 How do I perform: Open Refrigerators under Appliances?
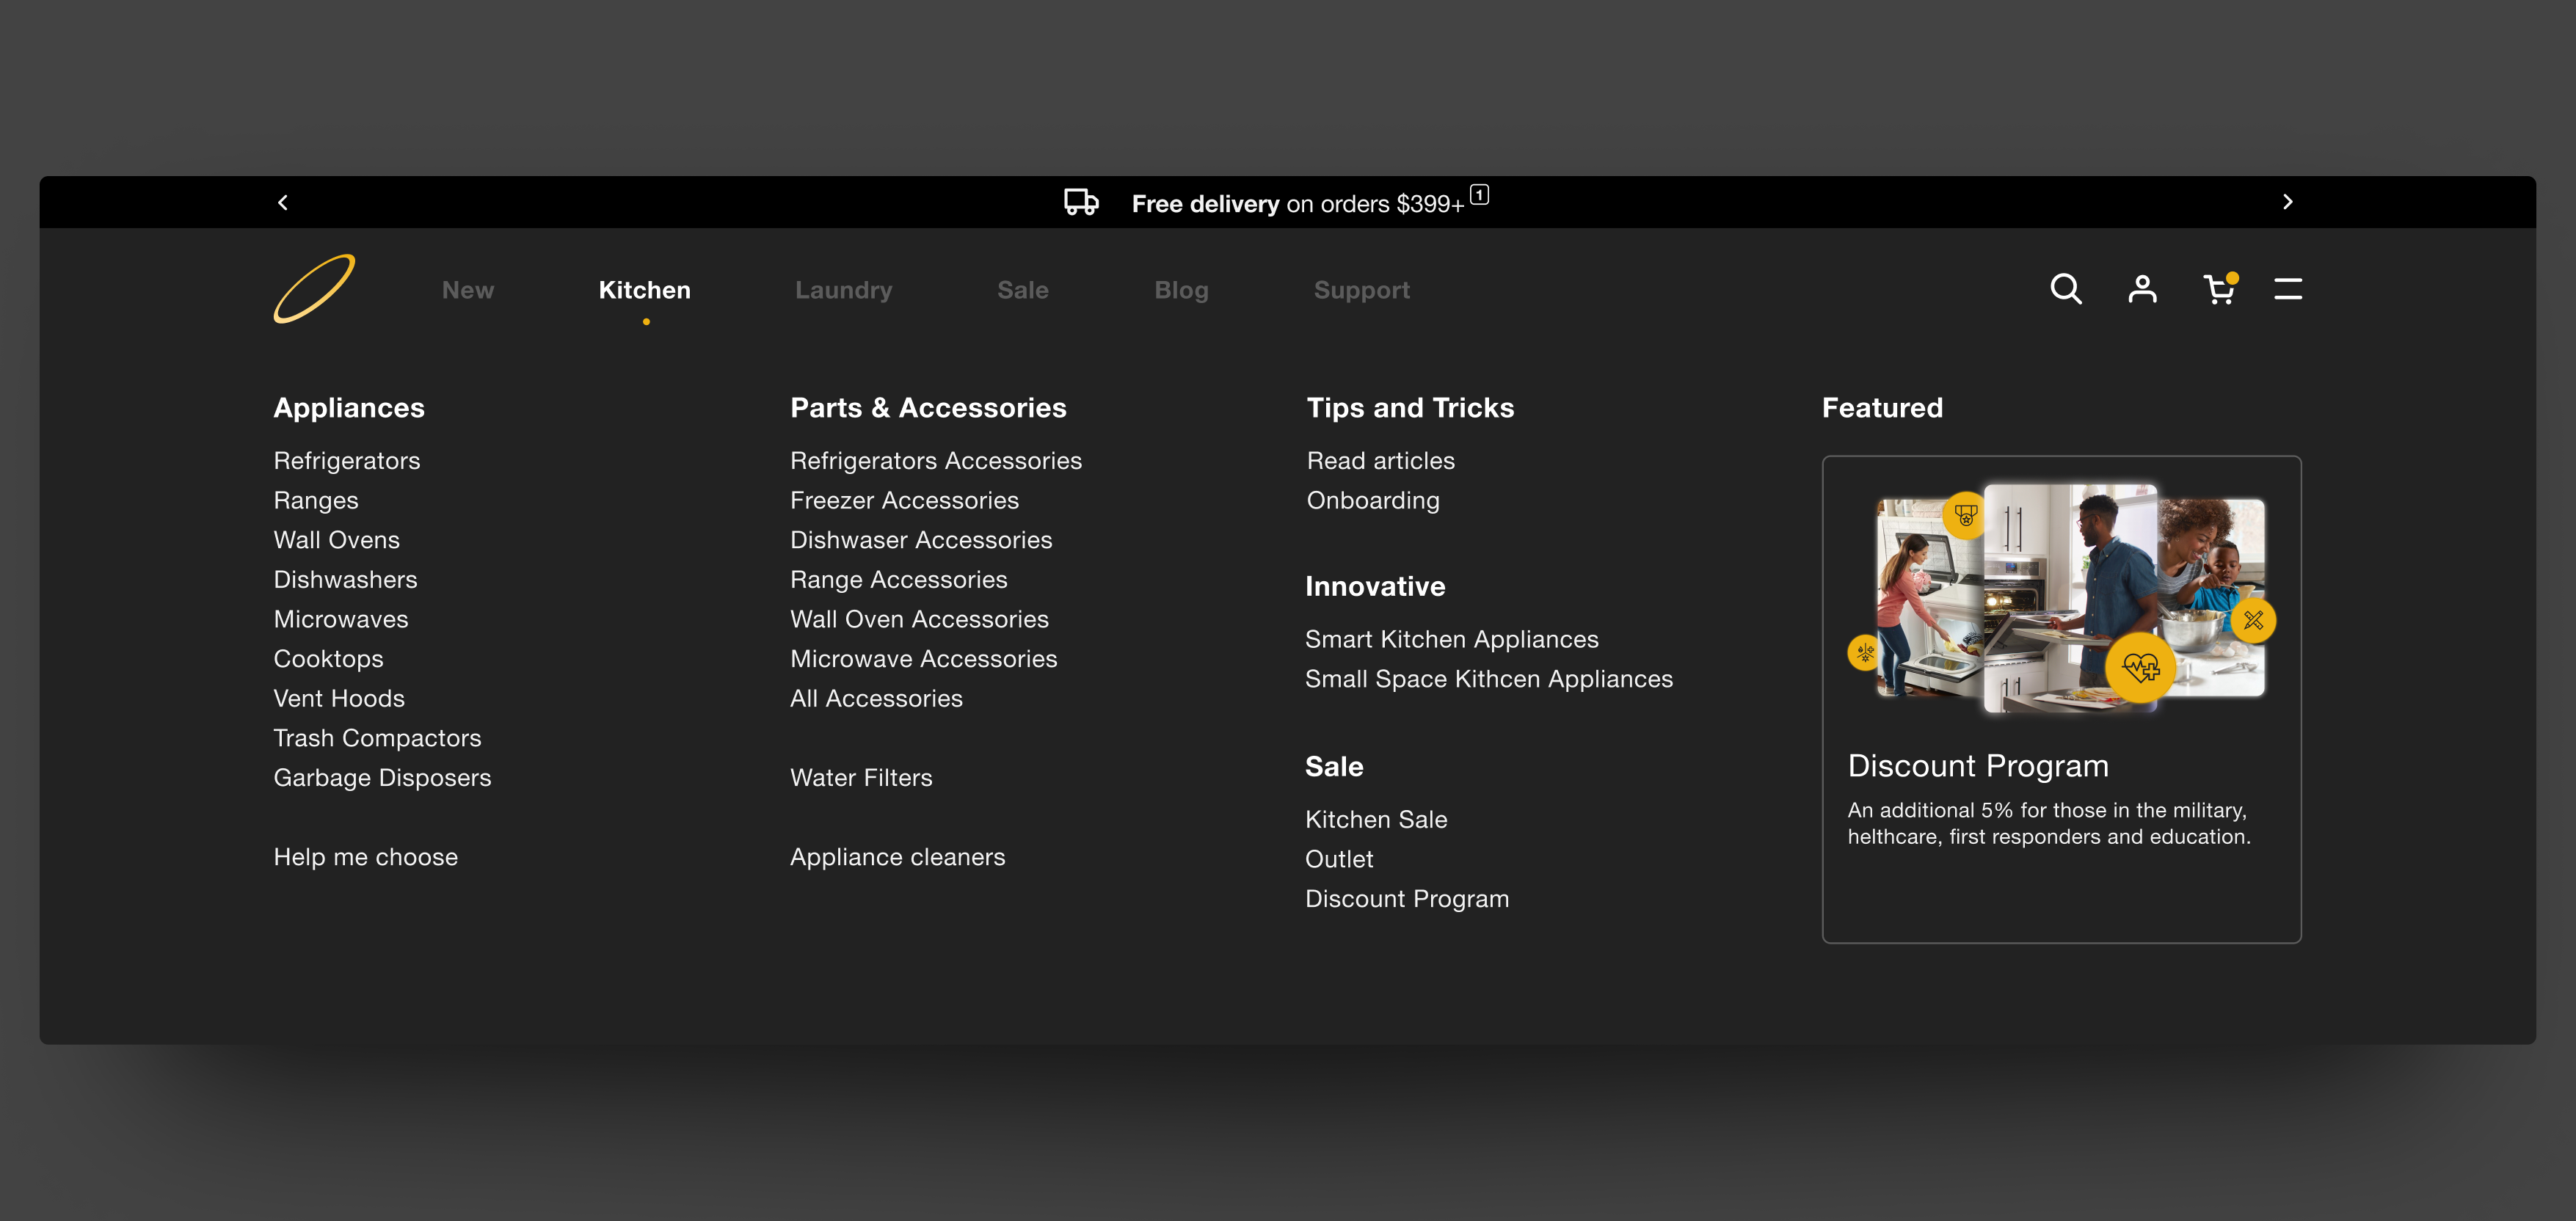coord(347,461)
